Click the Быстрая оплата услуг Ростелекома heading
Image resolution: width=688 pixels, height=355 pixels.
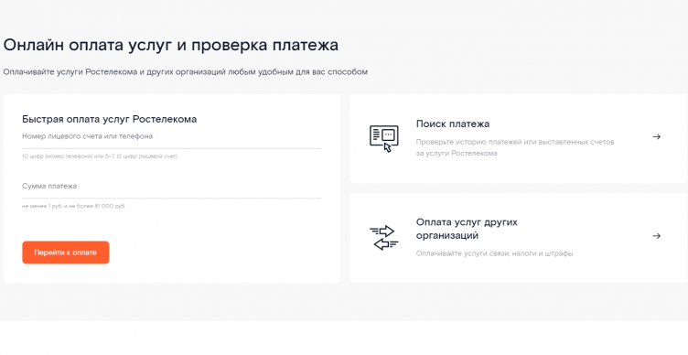[109, 119]
